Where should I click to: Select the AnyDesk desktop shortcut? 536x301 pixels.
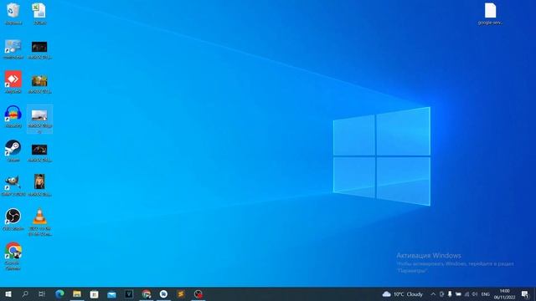click(13, 82)
